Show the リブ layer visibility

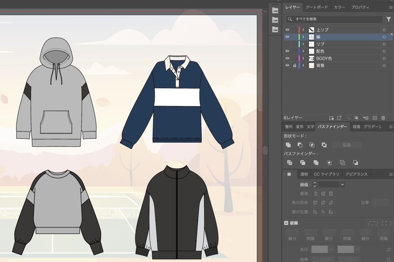(287, 44)
